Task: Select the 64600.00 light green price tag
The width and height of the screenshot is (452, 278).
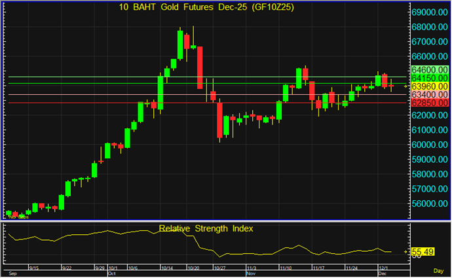Action: click(429, 69)
